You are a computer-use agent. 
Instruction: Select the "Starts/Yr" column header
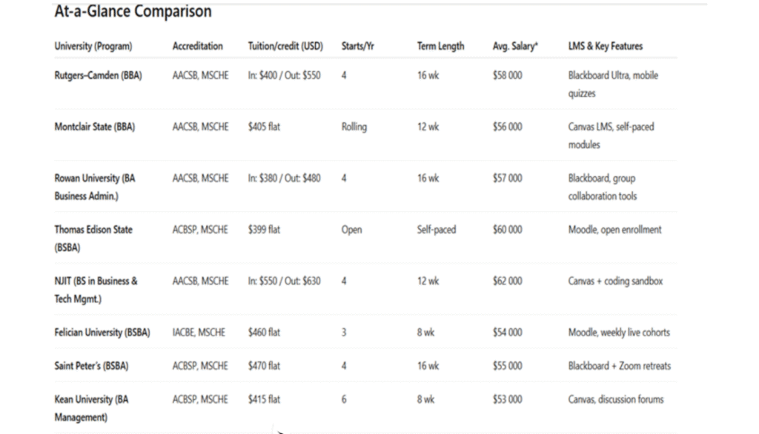358,46
